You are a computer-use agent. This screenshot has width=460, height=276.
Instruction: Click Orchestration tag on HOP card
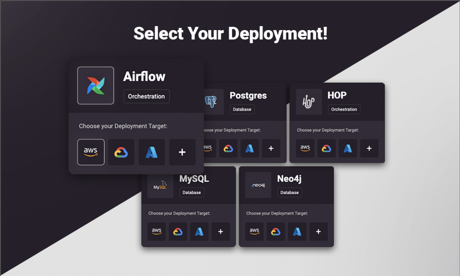click(x=344, y=109)
